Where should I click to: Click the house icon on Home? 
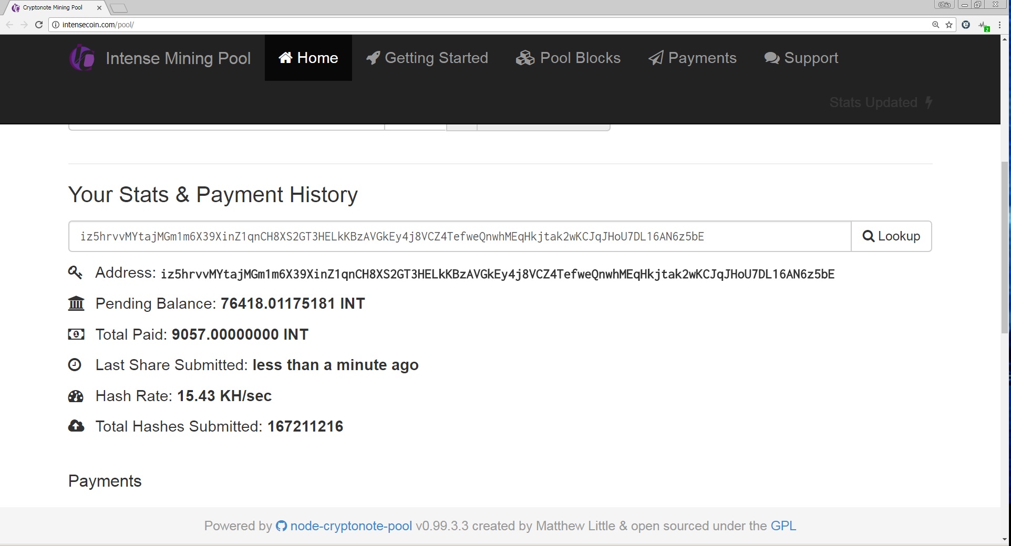point(285,58)
